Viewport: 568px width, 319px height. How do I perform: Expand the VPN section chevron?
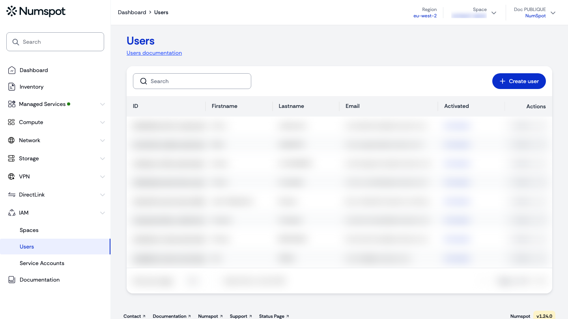point(103,177)
